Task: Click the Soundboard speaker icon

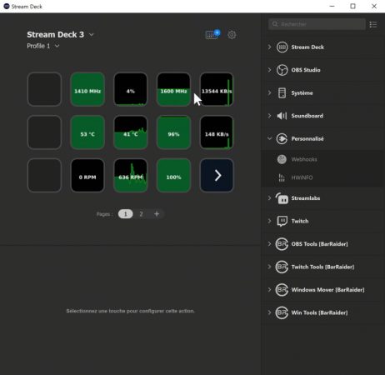Action: 282,116
